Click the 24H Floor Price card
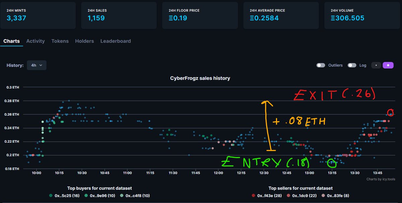 tap(200, 15)
